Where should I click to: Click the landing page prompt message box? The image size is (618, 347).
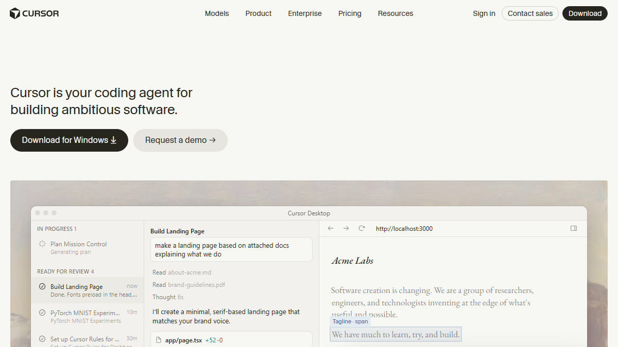[232, 250]
